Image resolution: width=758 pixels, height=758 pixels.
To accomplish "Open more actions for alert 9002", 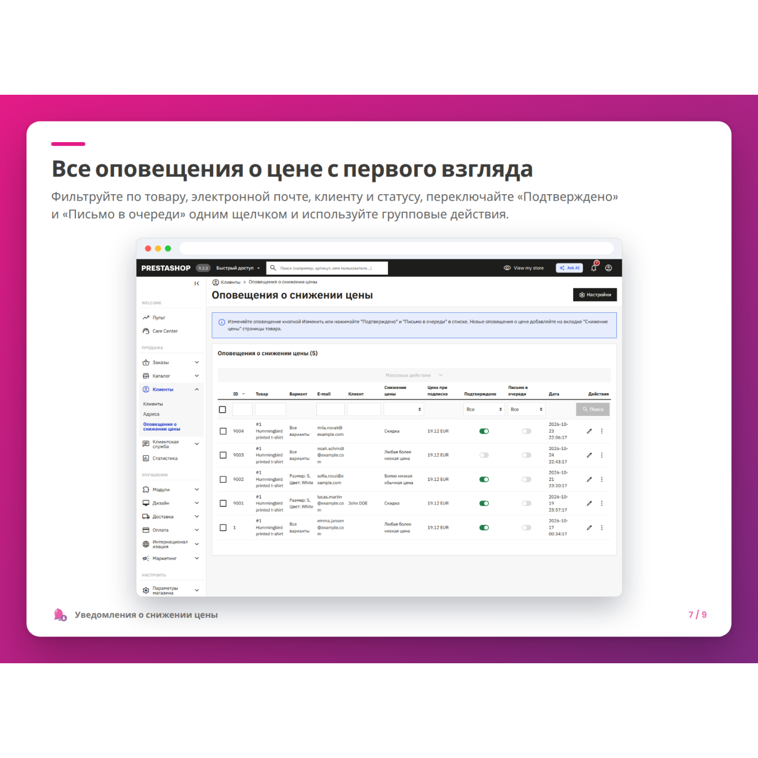I will point(602,480).
